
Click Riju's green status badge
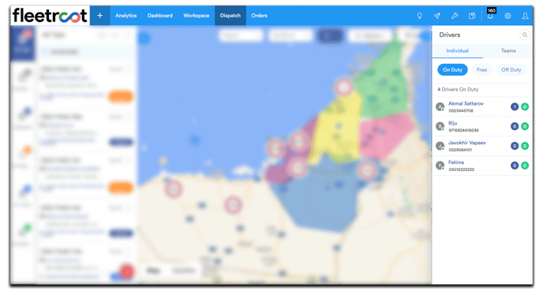coord(525,127)
